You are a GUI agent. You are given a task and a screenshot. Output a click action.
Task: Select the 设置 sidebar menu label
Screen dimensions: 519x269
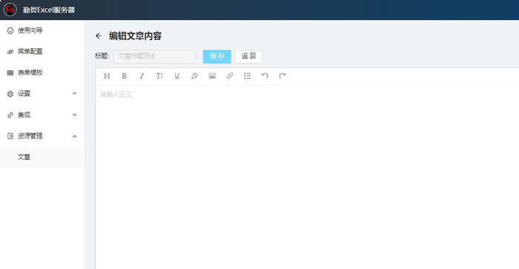24,93
